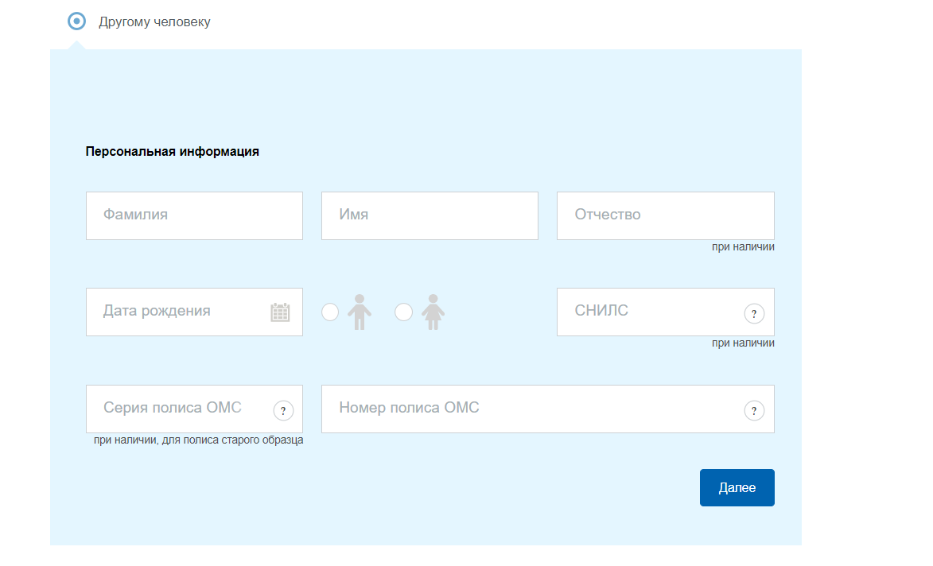Screen dimensions: 933x566
Task: Click into the Имя text field
Action: point(430,215)
